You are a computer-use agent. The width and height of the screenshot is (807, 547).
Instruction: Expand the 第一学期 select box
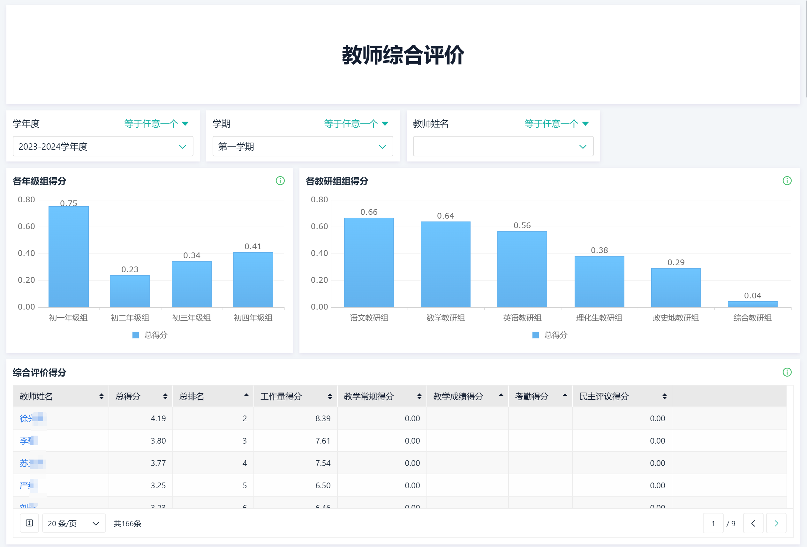302,146
